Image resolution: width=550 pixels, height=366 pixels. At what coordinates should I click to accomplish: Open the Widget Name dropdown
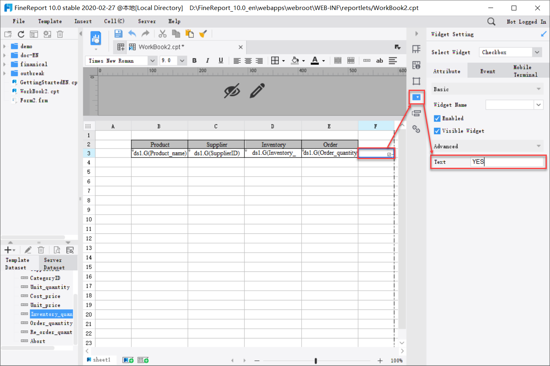click(x=538, y=105)
